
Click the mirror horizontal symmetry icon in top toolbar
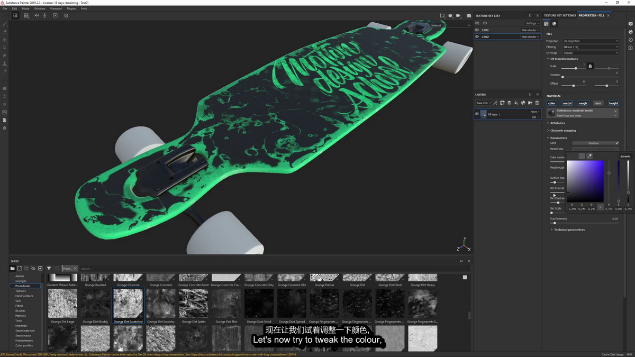pos(37,15)
